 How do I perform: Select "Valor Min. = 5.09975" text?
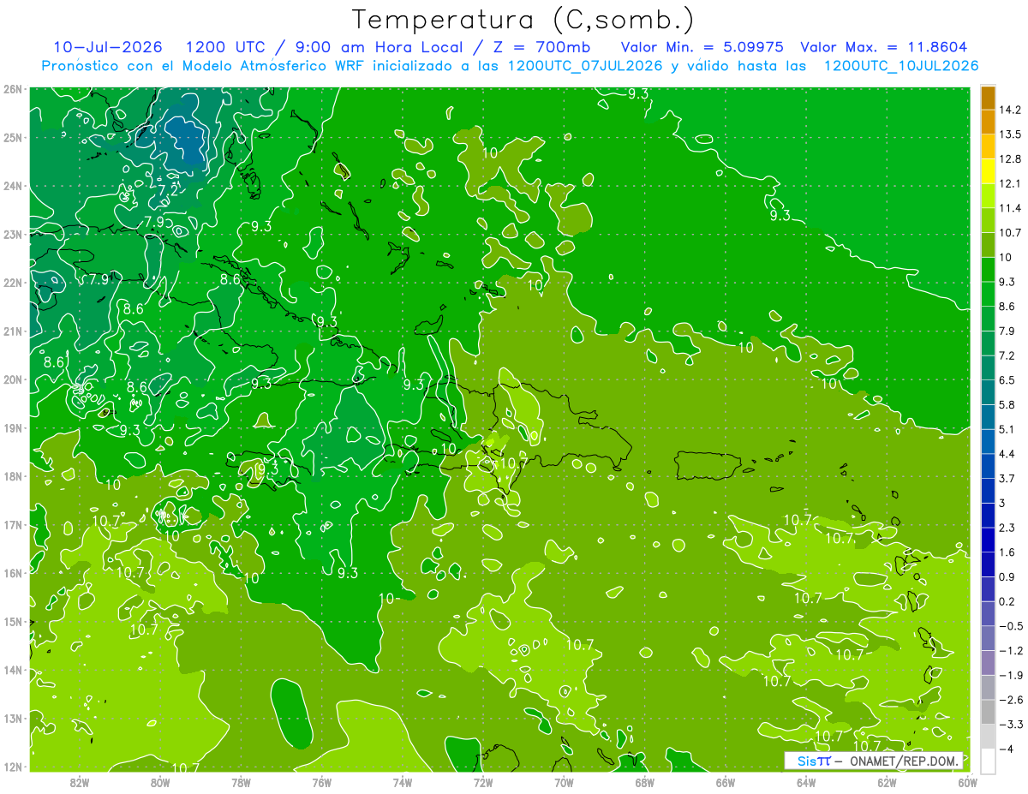point(702,47)
